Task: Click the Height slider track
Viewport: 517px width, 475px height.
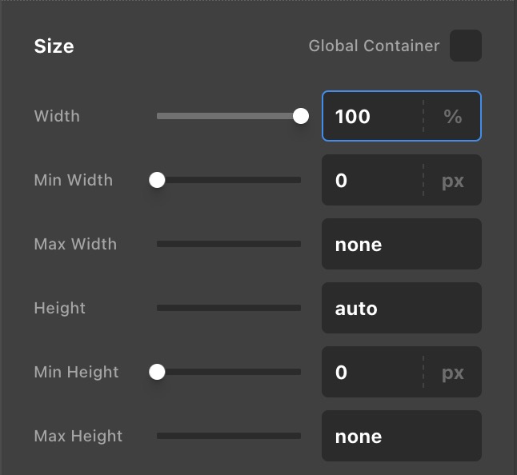Action: coord(229,308)
